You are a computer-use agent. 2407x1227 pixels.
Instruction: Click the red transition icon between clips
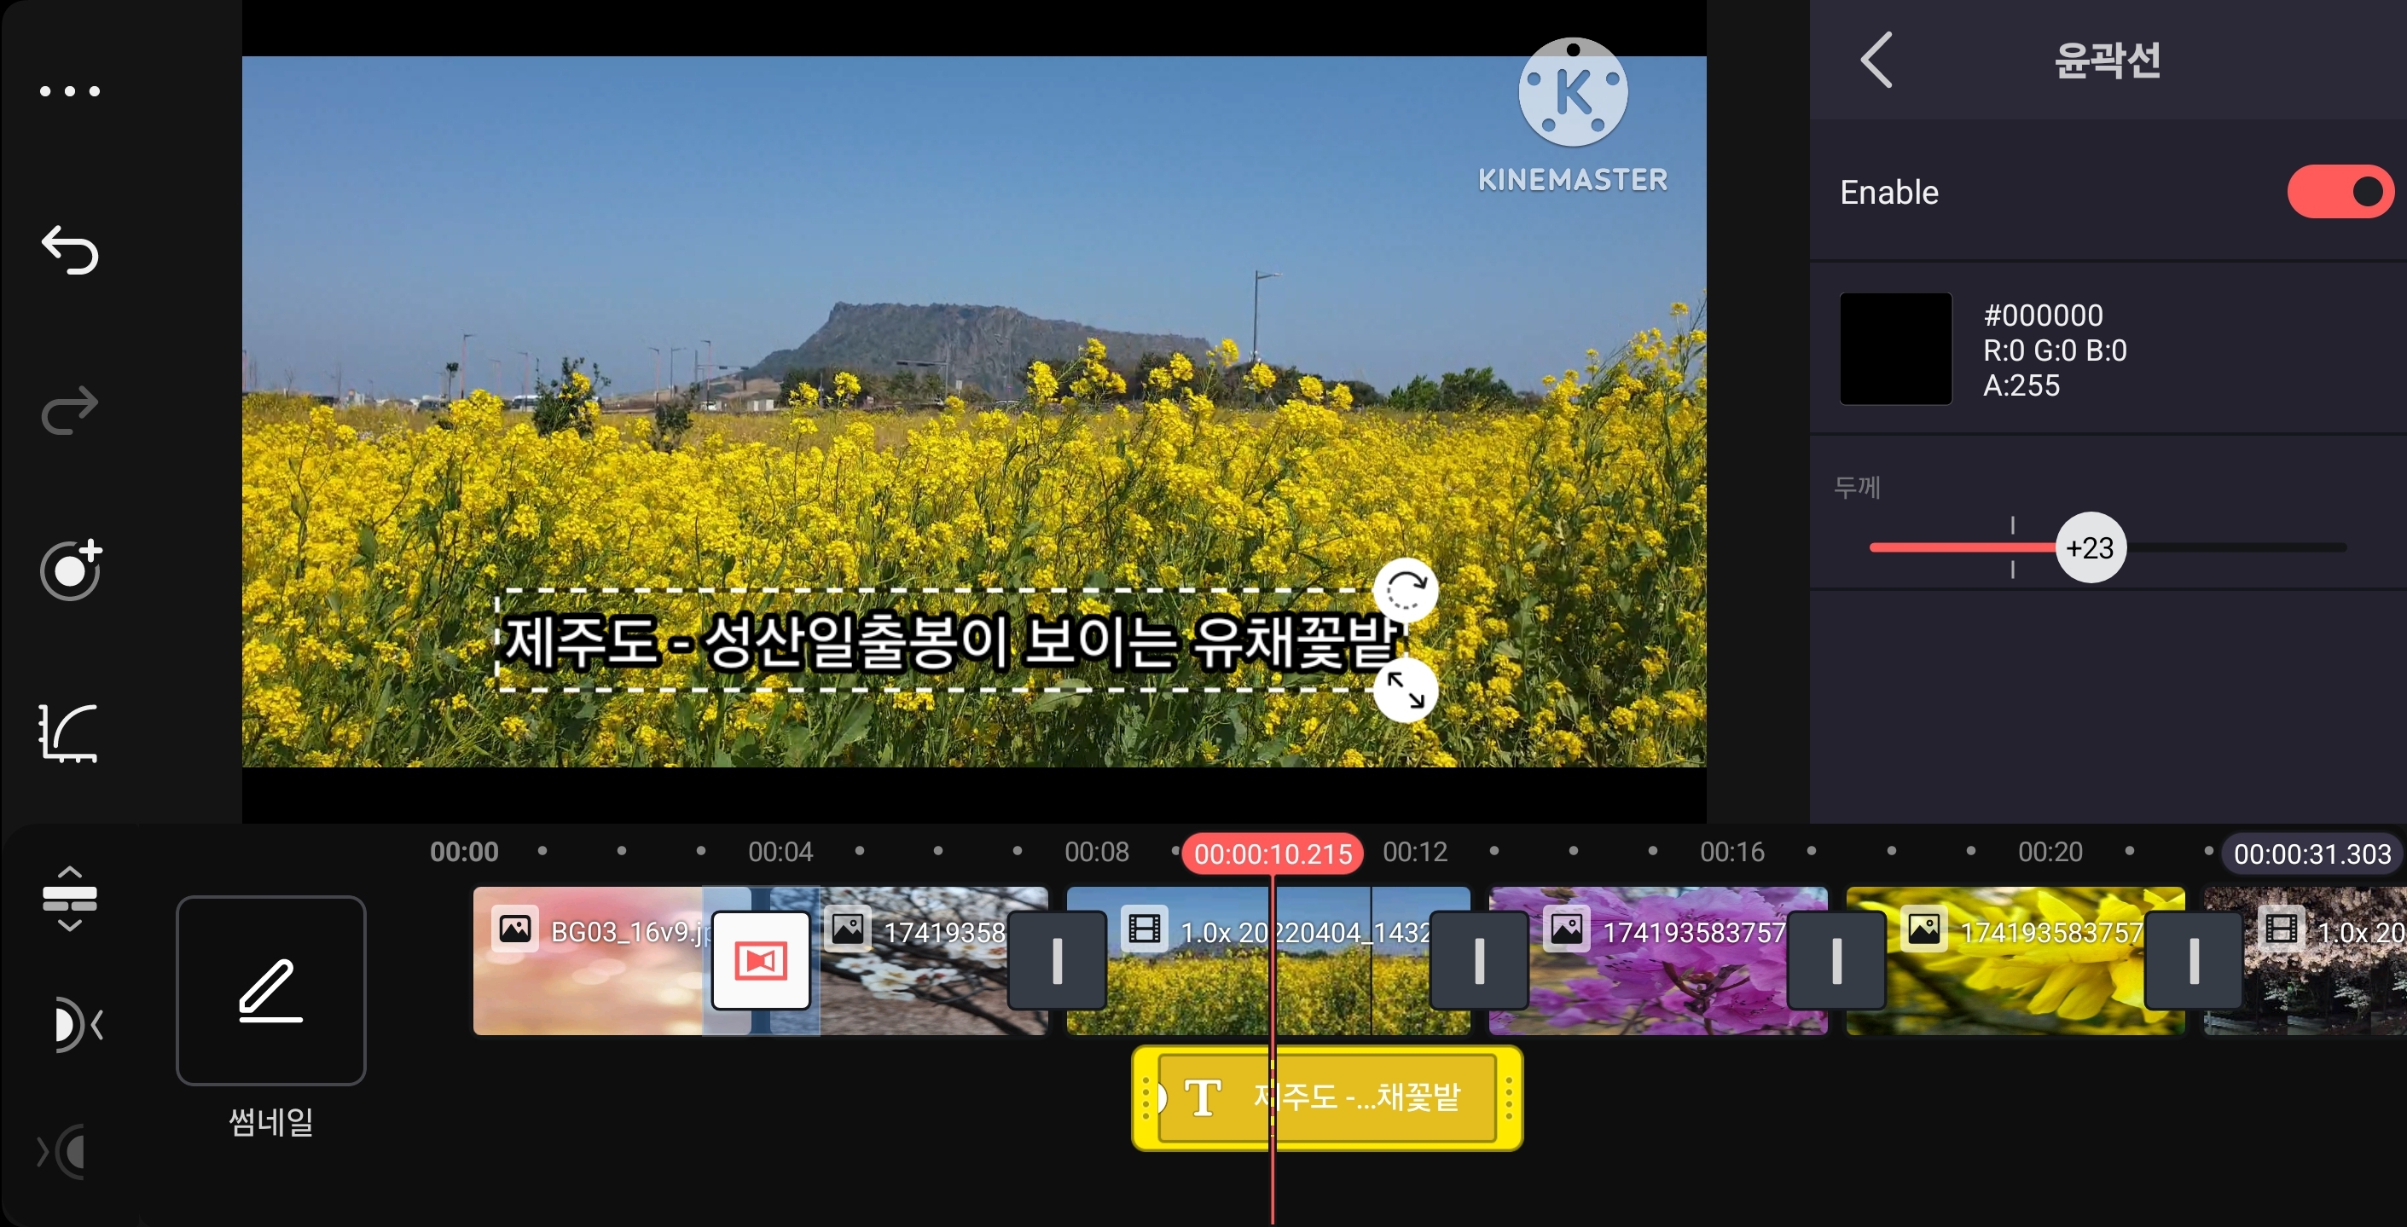point(761,960)
